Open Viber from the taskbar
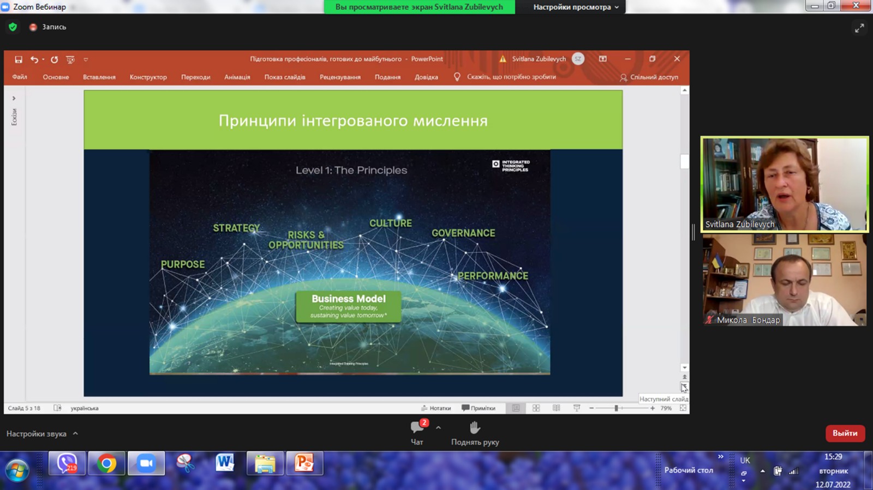The width and height of the screenshot is (873, 490). pyautogui.click(x=67, y=464)
